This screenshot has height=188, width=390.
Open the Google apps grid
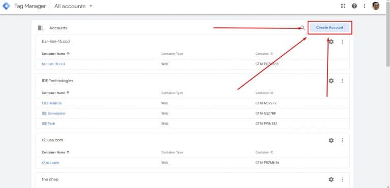point(343,6)
